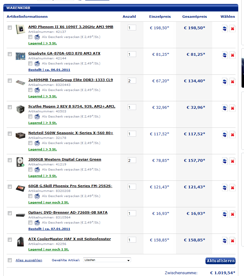This screenshot has width=244, height=276.
Task: Click the refresh icon for AMD Phenom II X6
Action: pos(225,29)
